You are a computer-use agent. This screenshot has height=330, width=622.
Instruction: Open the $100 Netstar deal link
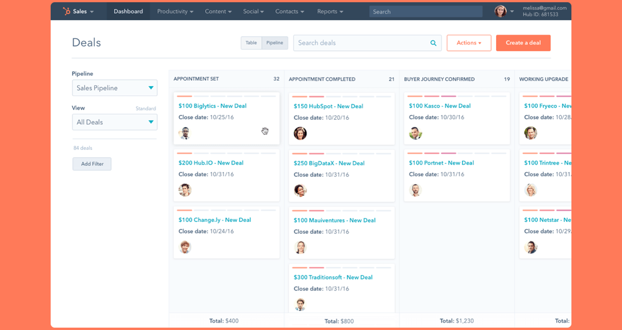(x=547, y=220)
